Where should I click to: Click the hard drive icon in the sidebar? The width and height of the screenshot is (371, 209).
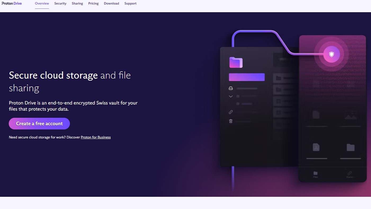click(231, 88)
